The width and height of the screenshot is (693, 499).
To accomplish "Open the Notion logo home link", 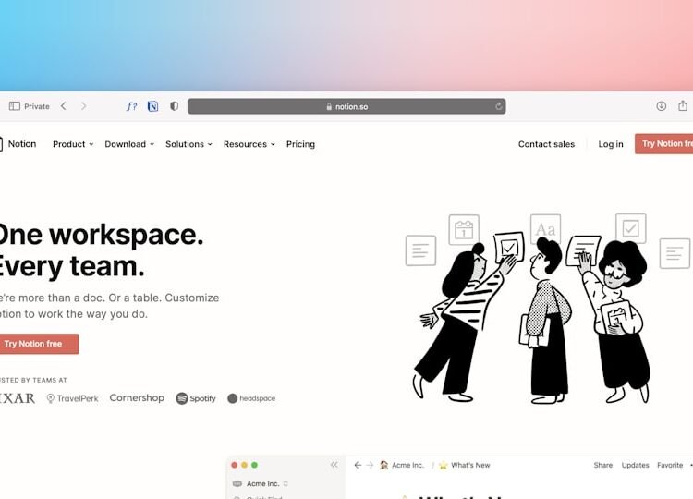I will [18, 143].
